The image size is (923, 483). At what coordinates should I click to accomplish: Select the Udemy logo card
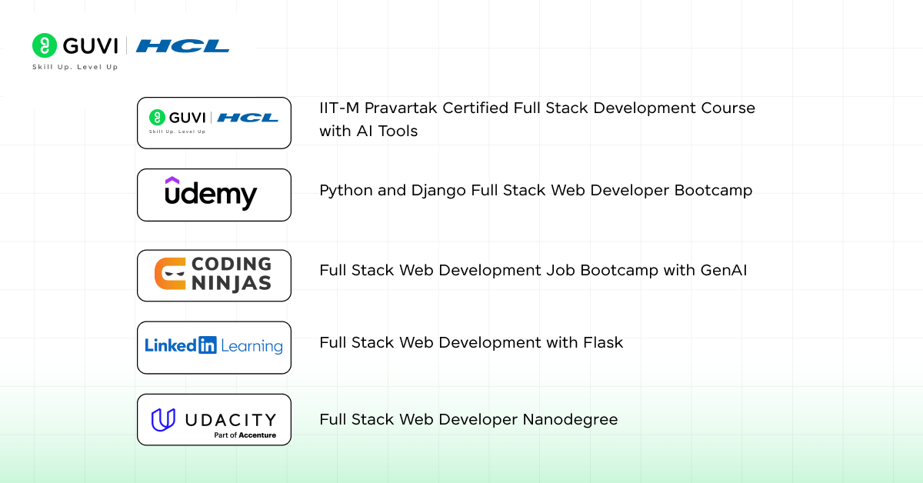(214, 195)
